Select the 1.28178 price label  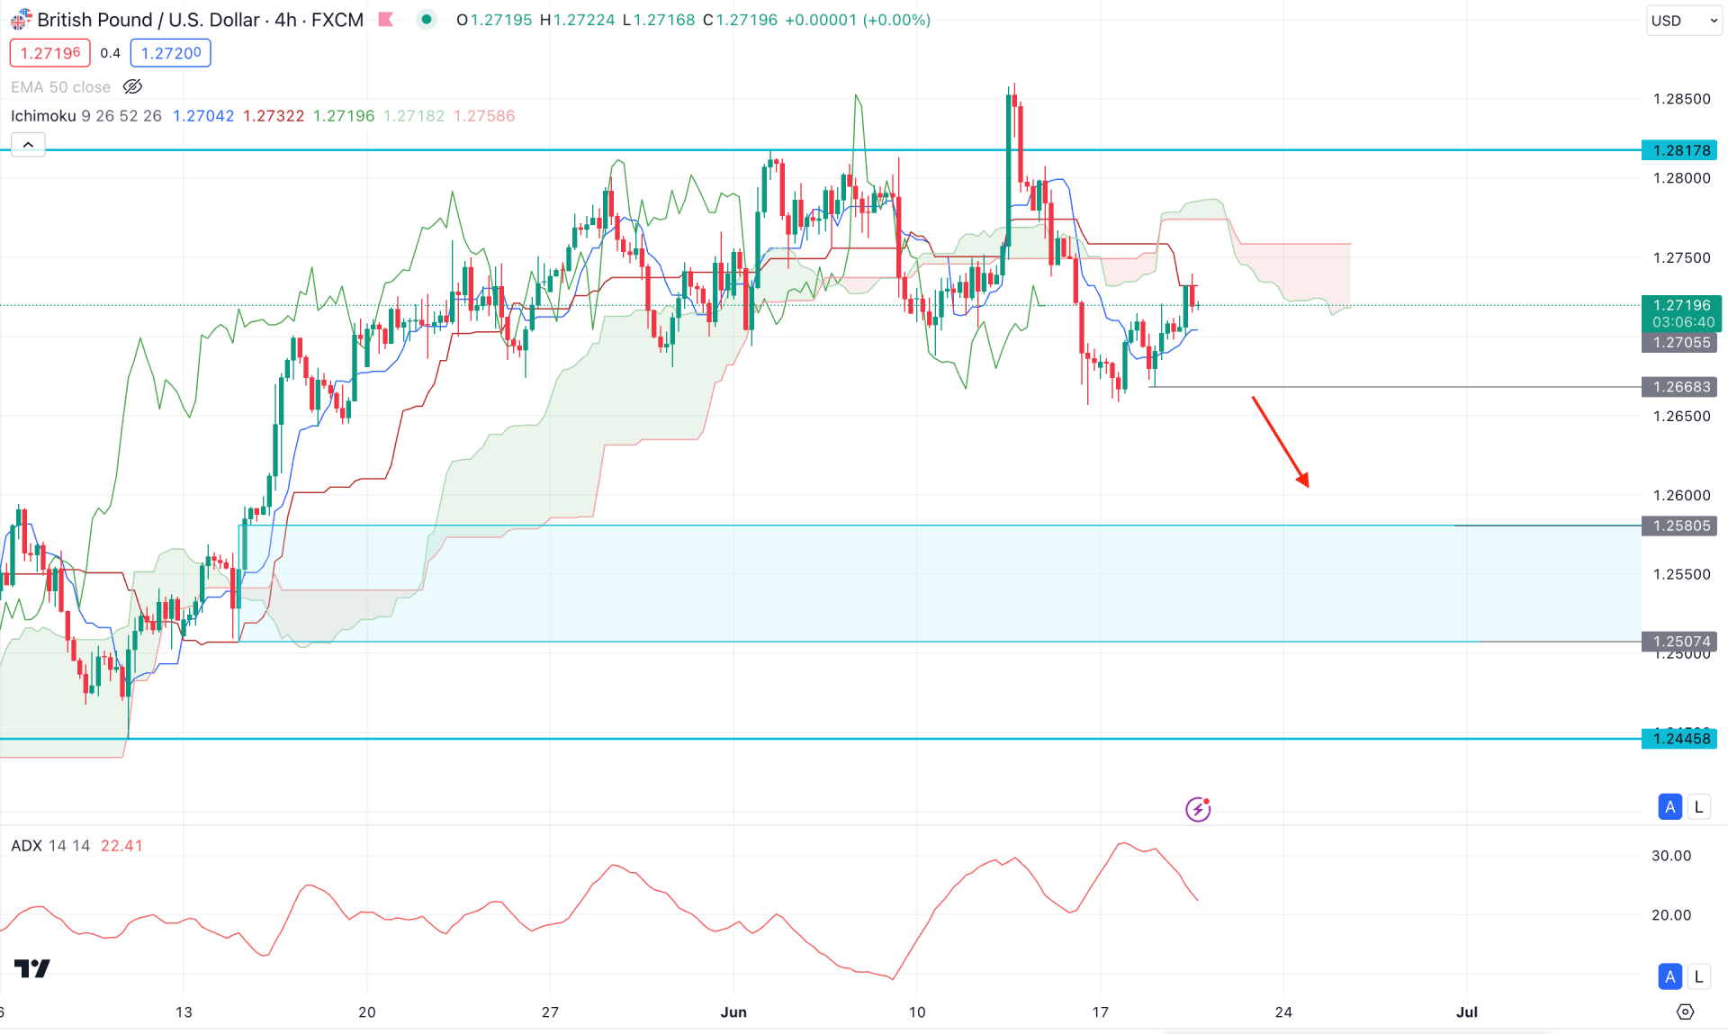tap(1680, 150)
